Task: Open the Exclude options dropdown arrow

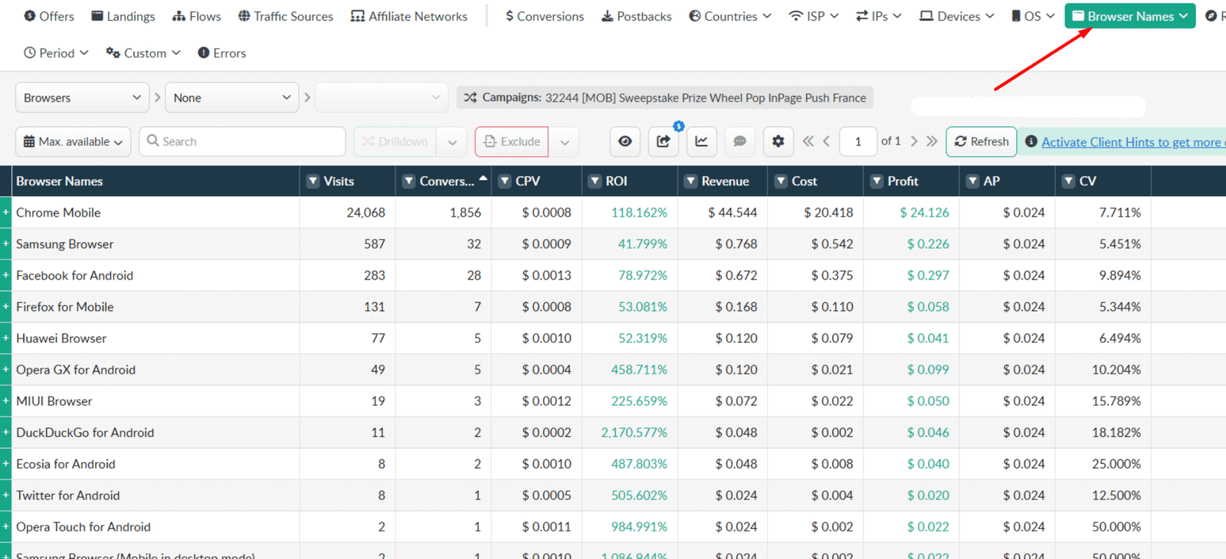Action: coord(565,142)
